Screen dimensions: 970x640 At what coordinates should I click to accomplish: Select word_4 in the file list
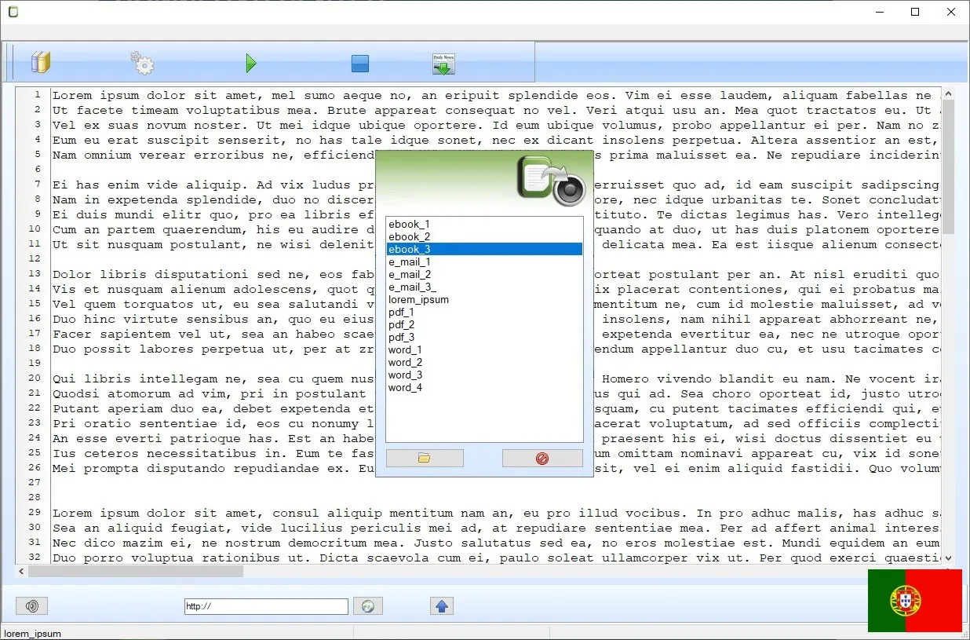click(x=405, y=387)
